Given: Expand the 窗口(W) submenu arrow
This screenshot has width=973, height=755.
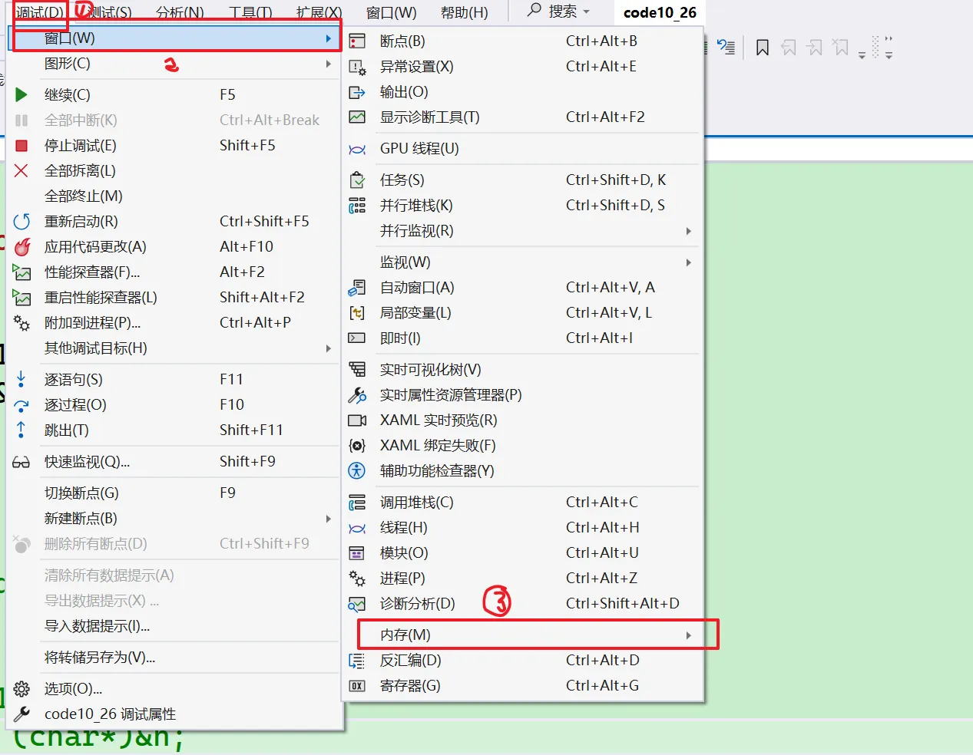Looking at the screenshot, I should 328,38.
